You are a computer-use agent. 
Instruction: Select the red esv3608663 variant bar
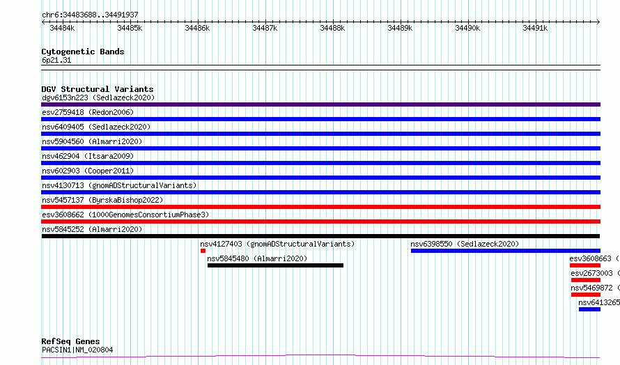(x=585, y=265)
